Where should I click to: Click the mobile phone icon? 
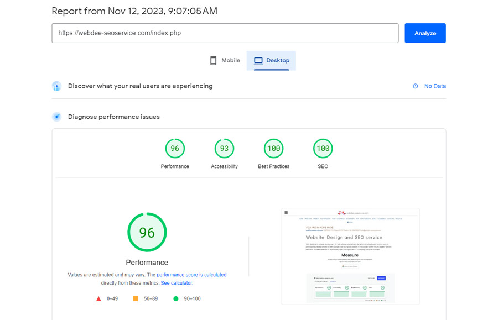[x=213, y=61]
